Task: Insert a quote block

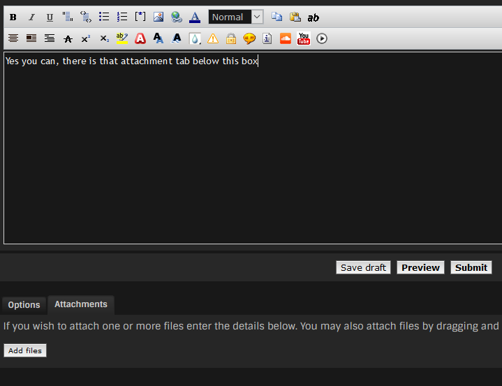Action: pos(68,17)
